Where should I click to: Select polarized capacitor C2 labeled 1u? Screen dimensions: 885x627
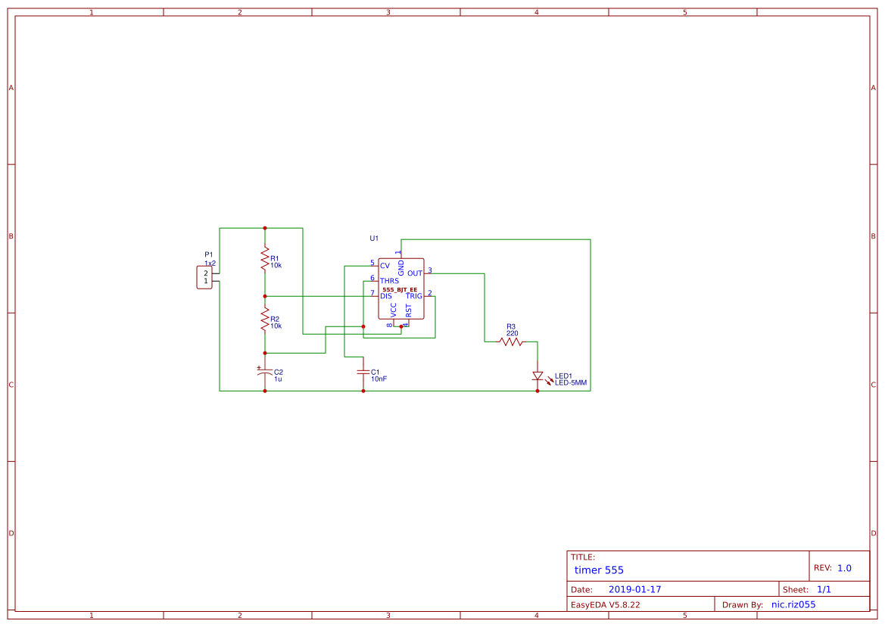[x=264, y=373]
